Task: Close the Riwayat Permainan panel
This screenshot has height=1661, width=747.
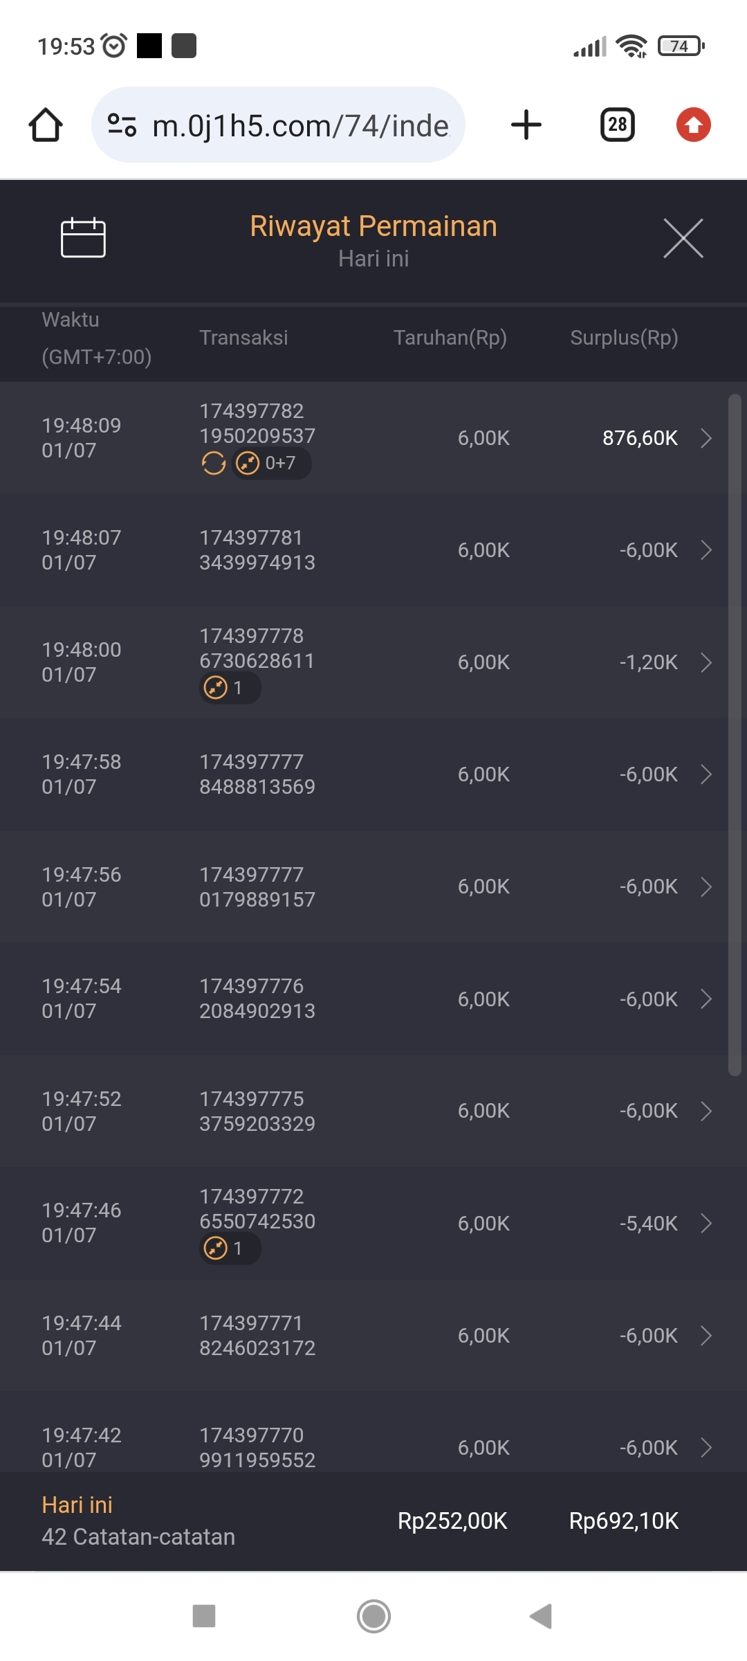Action: 683,238
